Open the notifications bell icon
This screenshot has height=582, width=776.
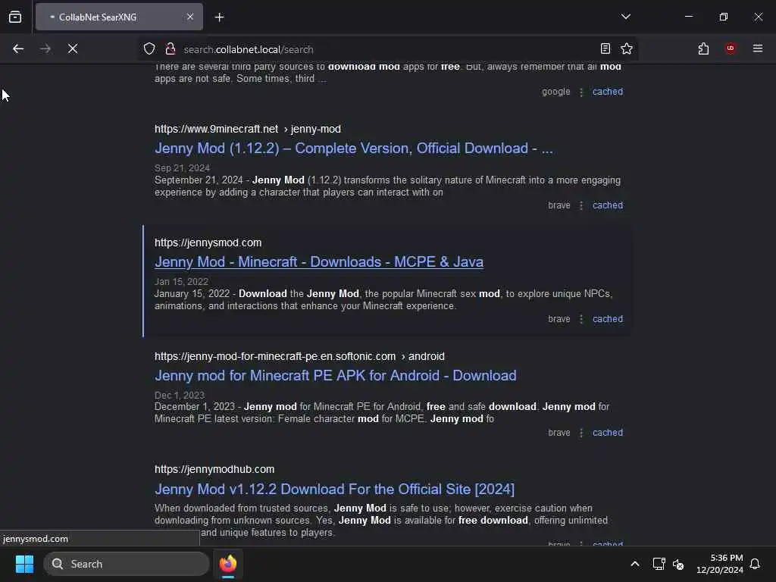point(755,564)
